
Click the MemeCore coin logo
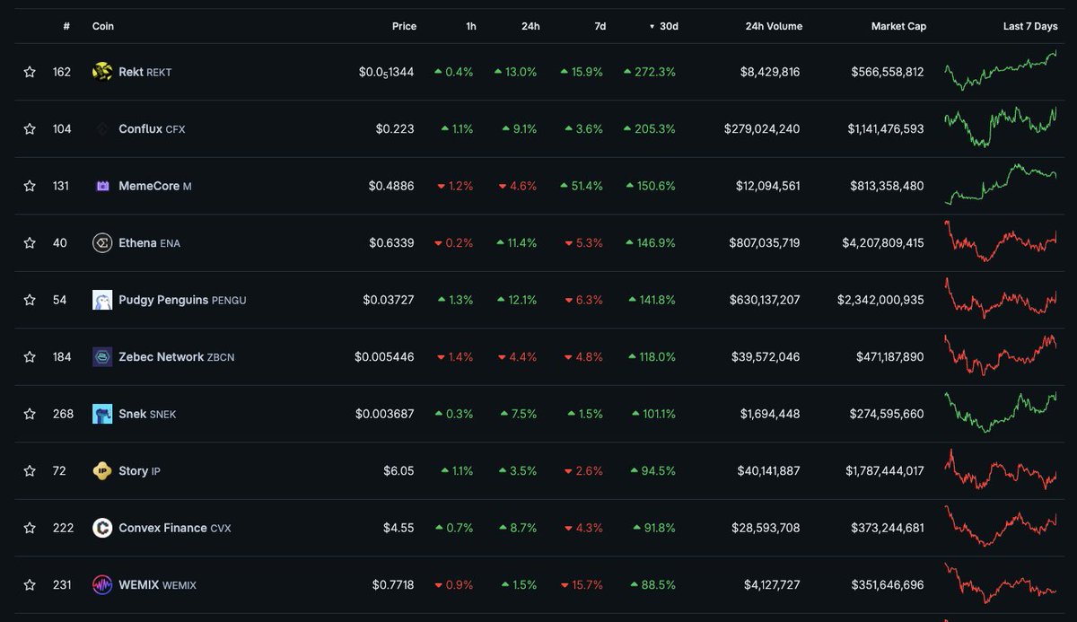(x=102, y=186)
